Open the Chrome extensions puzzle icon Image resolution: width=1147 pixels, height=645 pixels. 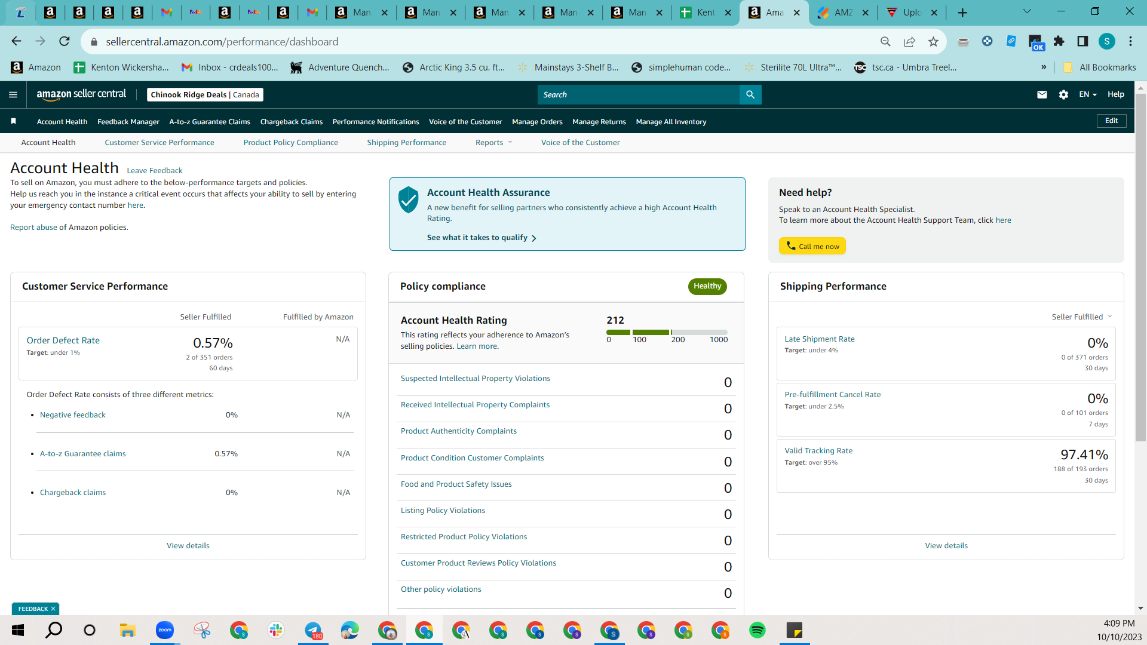click(x=1059, y=41)
